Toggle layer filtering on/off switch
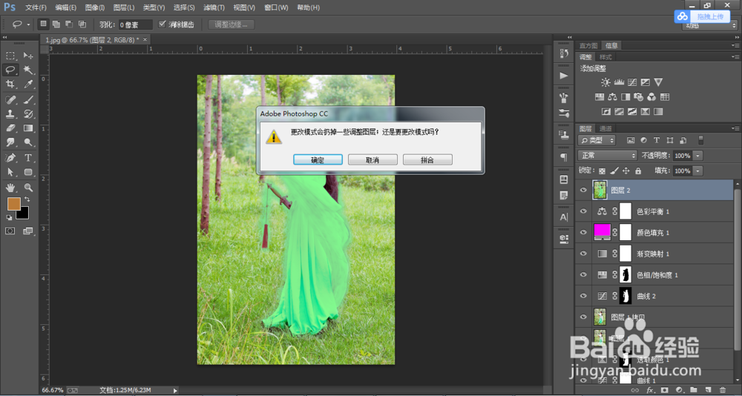This screenshot has width=742, height=396. tap(701, 140)
